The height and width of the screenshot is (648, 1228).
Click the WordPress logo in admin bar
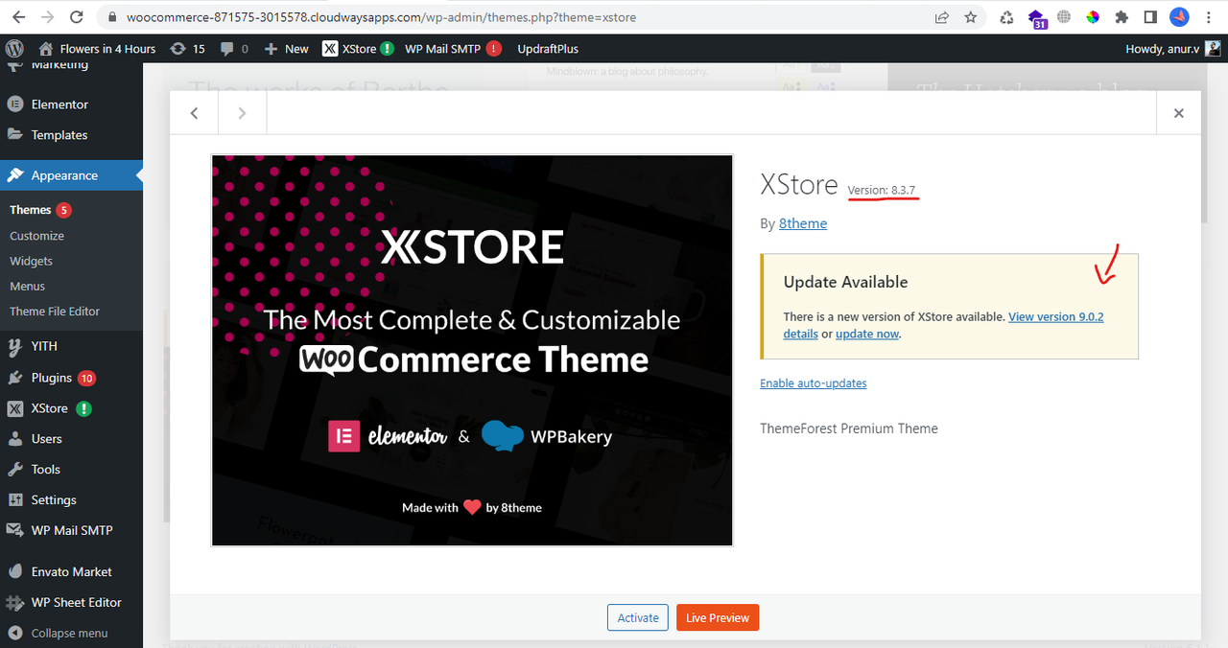click(14, 48)
